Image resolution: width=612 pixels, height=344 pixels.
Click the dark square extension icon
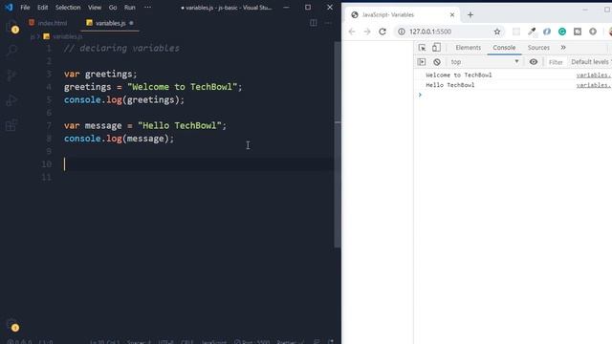coord(578,32)
